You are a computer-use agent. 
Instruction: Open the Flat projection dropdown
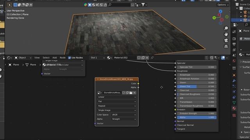tap(117, 101)
